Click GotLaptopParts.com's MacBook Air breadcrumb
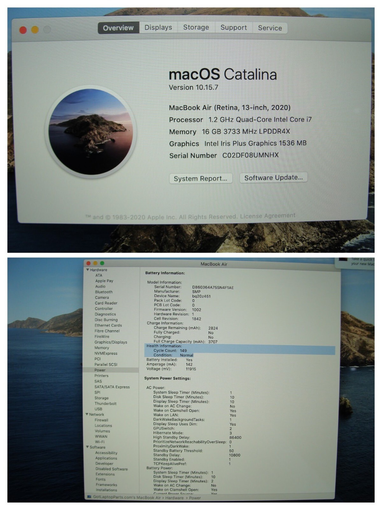The width and height of the screenshot is (382, 510). pyautogui.click(x=127, y=498)
